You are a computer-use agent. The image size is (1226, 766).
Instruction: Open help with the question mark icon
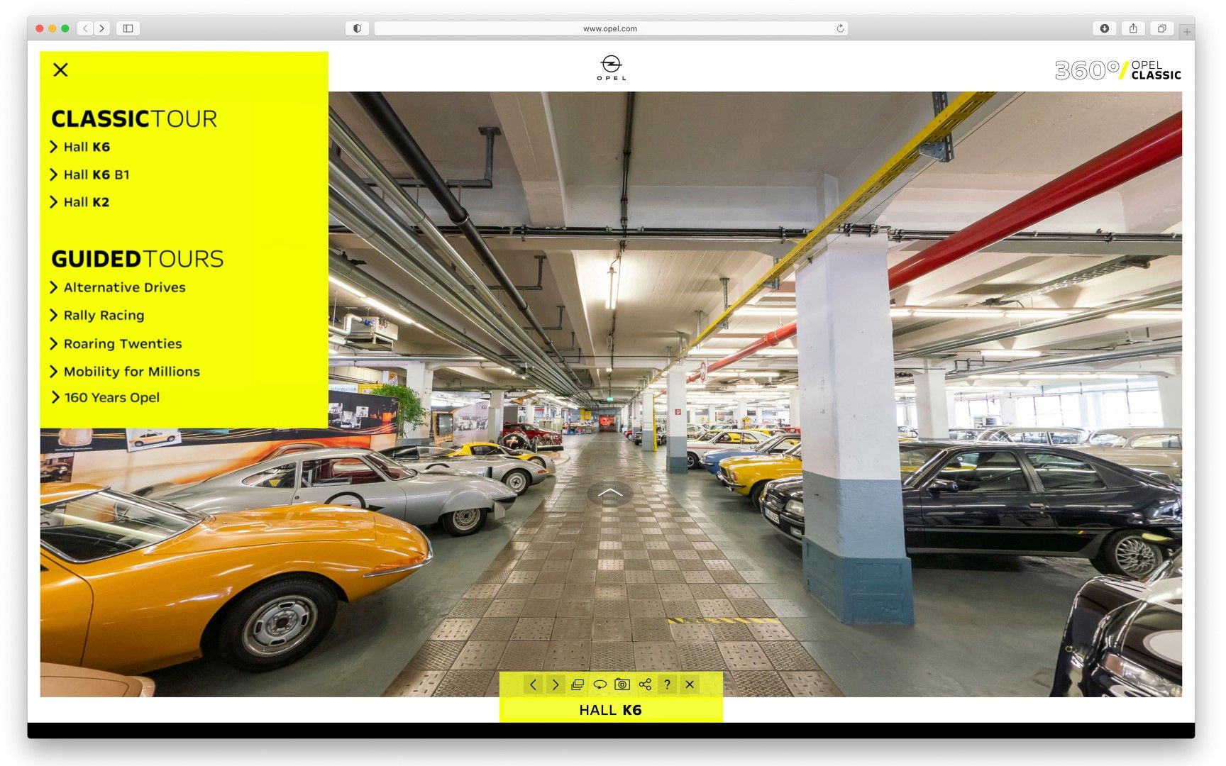[x=667, y=684]
